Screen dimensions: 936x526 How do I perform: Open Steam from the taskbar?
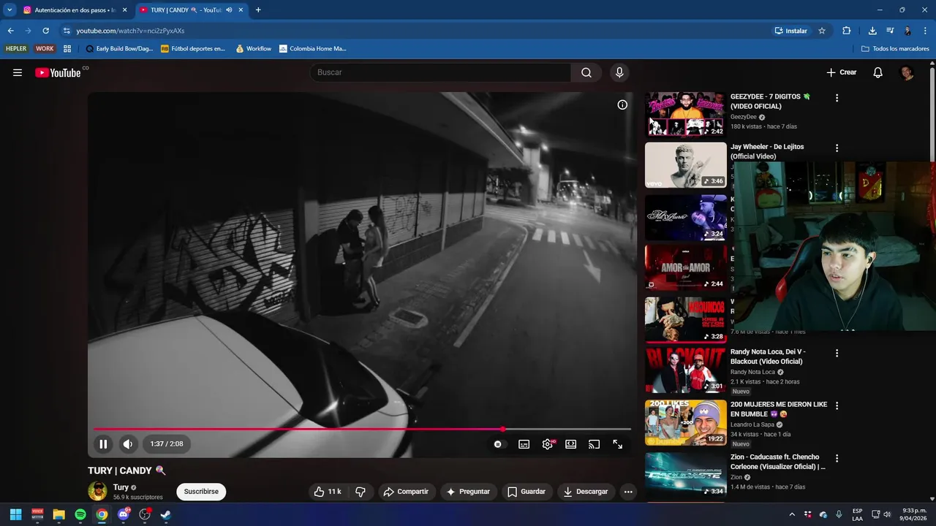[x=166, y=514]
